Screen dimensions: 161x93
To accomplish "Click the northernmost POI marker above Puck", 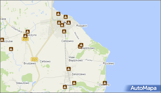I will point(58,14).
